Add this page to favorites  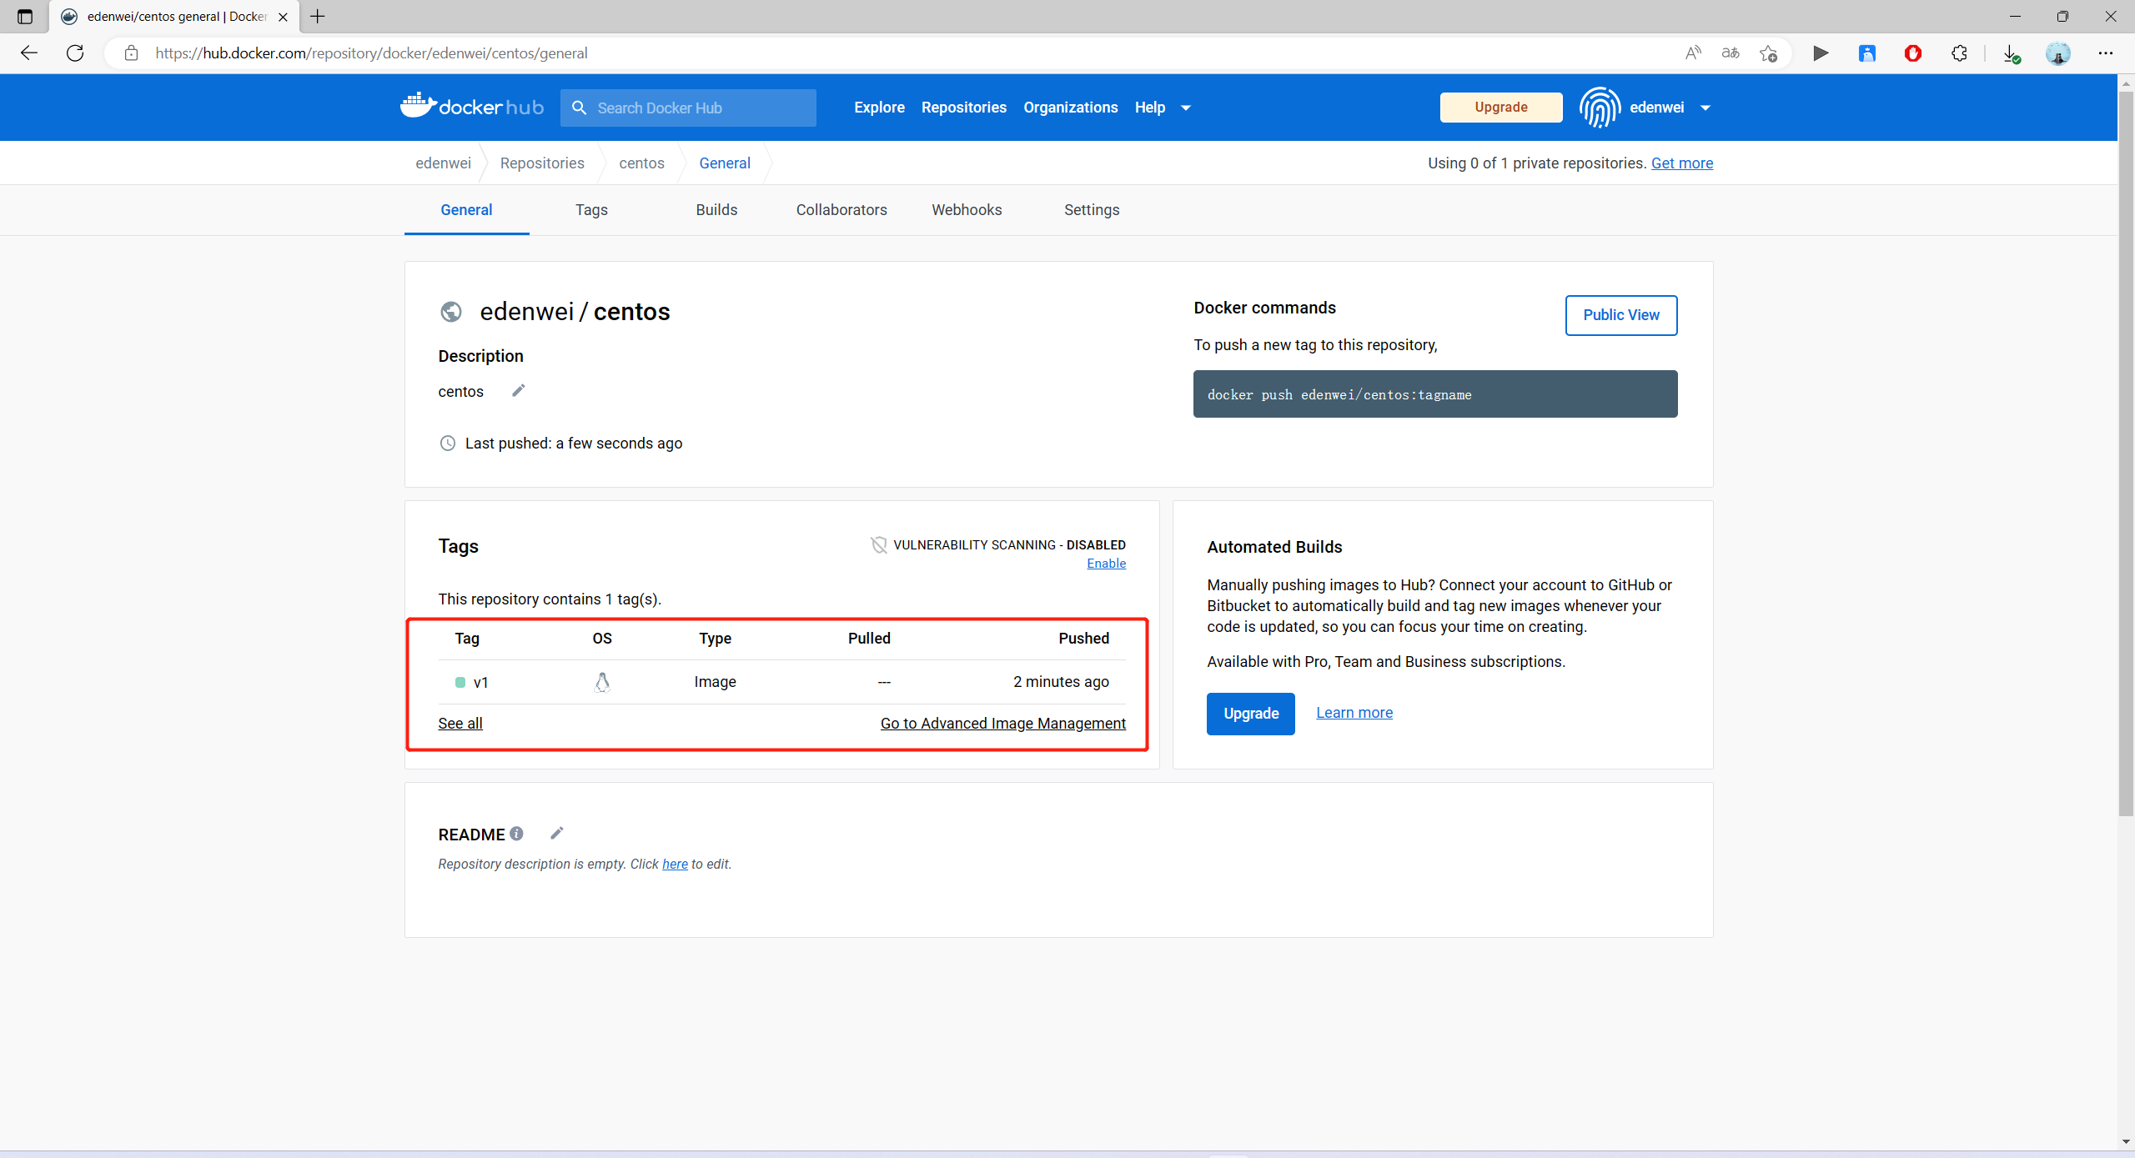[x=1768, y=53]
